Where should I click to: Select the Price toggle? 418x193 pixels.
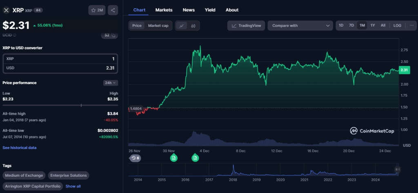click(x=137, y=26)
